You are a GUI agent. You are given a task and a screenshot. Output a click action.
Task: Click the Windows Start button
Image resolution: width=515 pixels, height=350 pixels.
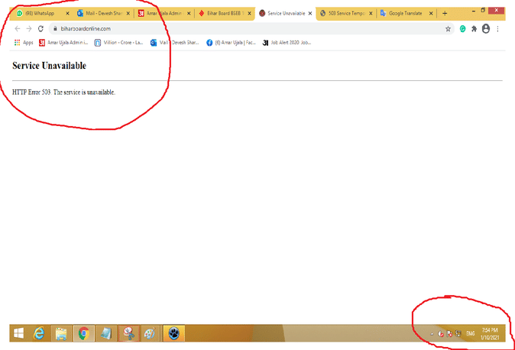pos(18,333)
